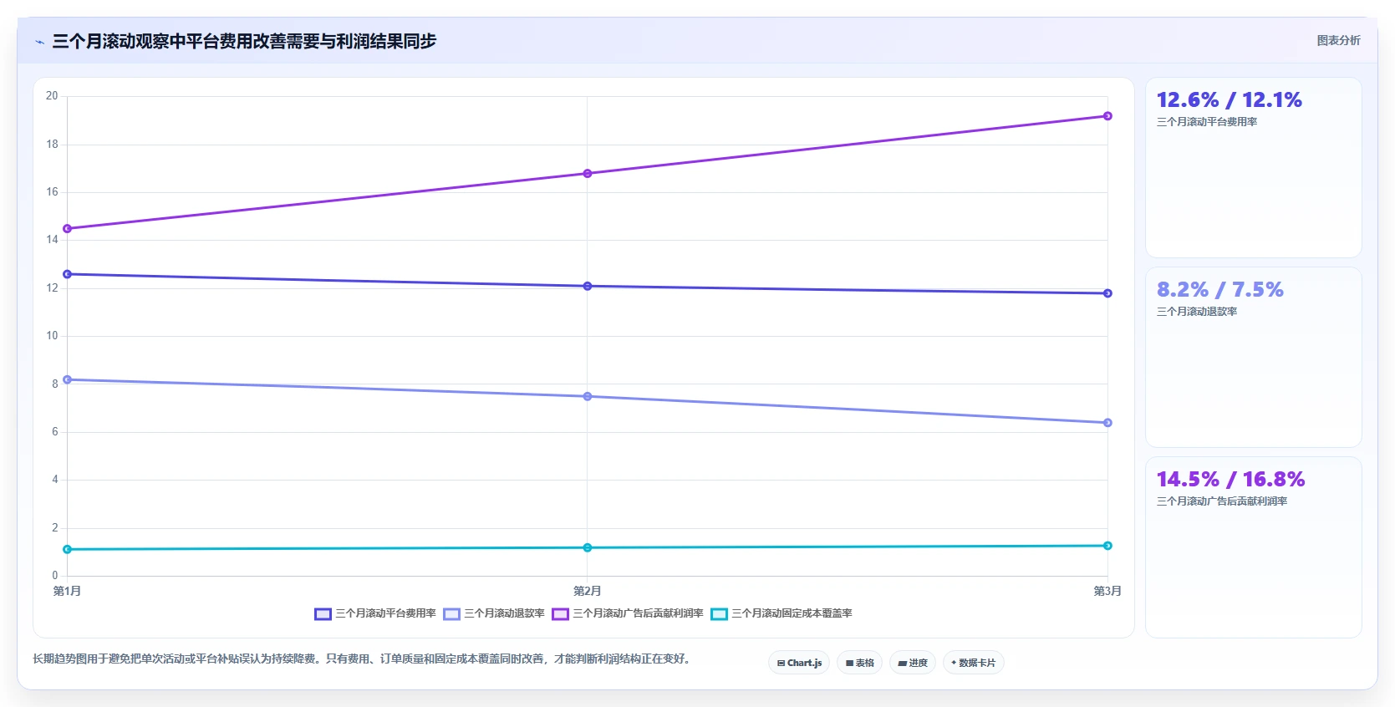
Task: Select the 表格 pill button
Action: tap(859, 663)
